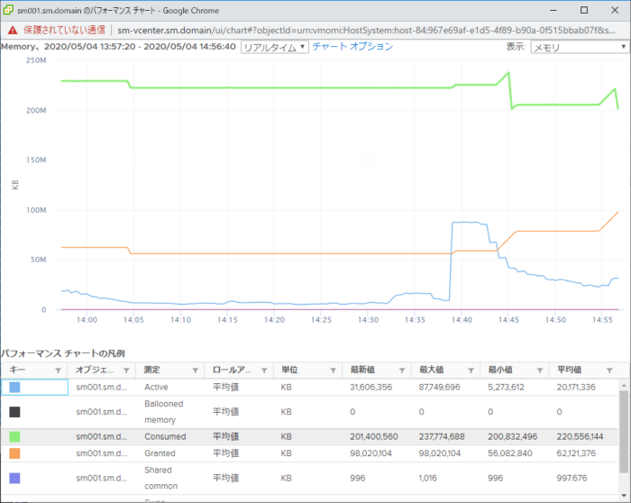Click Granted average value 62,121,376
The width and height of the screenshot is (631, 503).
pos(576,453)
